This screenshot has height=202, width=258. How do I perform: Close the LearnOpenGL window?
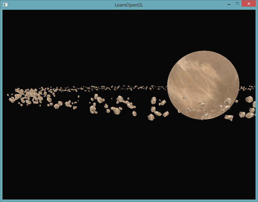point(248,4)
